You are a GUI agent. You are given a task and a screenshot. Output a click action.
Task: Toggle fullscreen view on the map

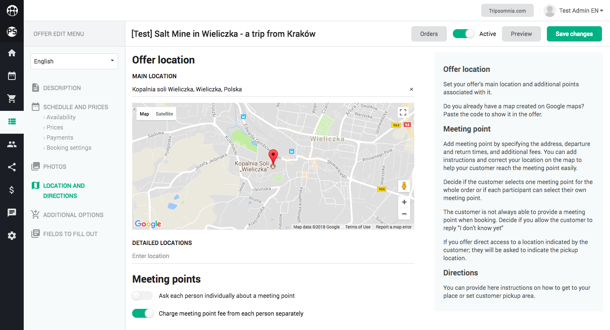[x=403, y=112]
